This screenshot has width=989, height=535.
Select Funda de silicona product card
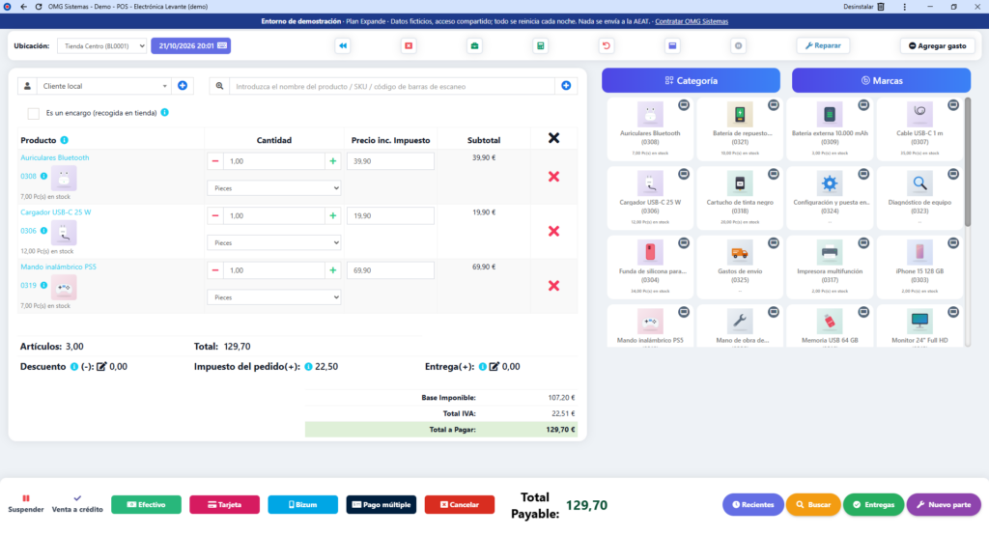coord(650,267)
